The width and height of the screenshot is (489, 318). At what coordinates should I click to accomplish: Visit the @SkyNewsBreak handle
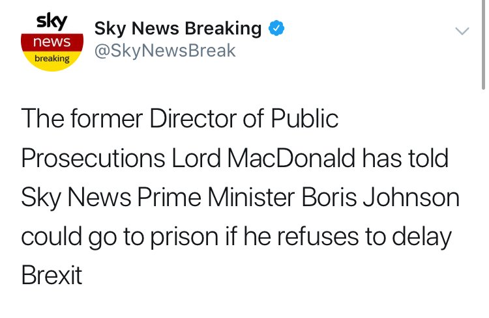165,51
